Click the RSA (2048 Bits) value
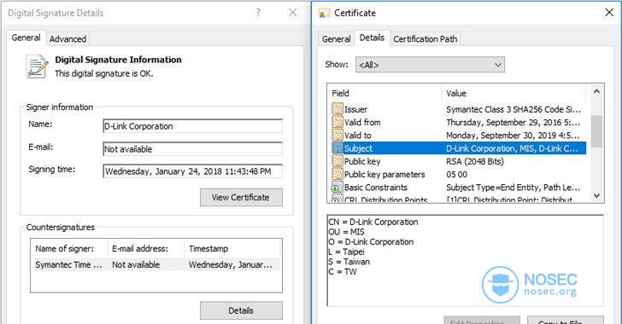This screenshot has height=324, width=622. tap(475, 162)
